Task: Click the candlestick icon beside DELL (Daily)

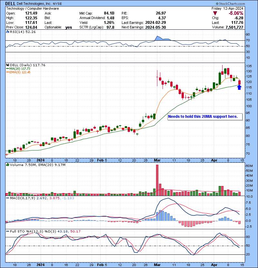Action: click(x=7, y=65)
